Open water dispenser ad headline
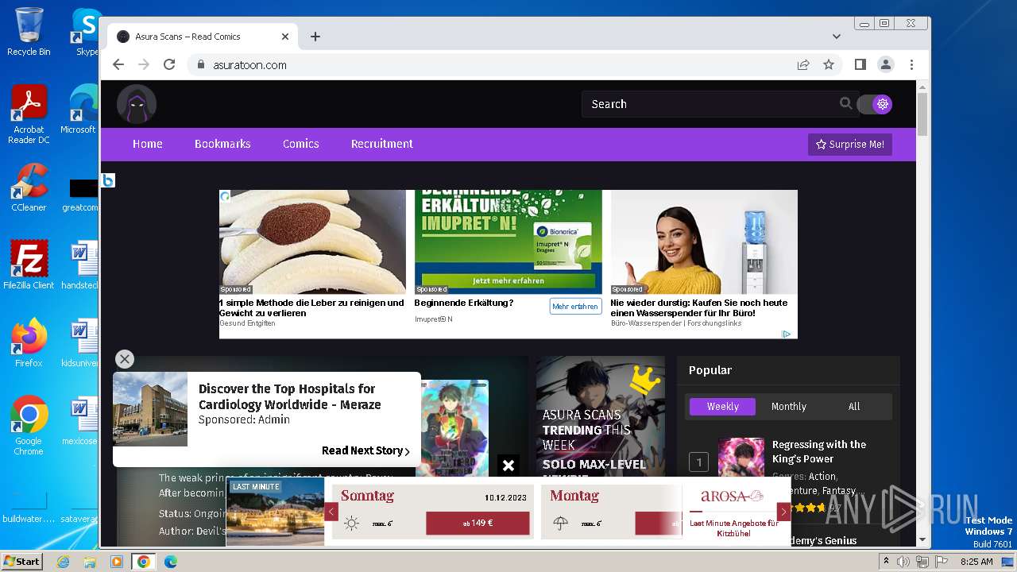Image resolution: width=1017 pixels, height=572 pixels. tap(699, 307)
